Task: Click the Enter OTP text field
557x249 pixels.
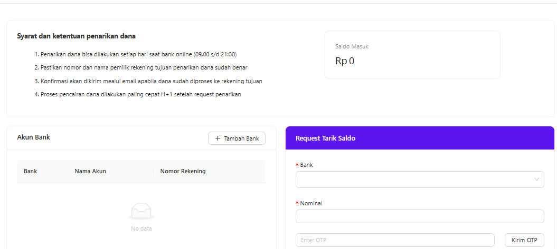Action: coord(395,240)
